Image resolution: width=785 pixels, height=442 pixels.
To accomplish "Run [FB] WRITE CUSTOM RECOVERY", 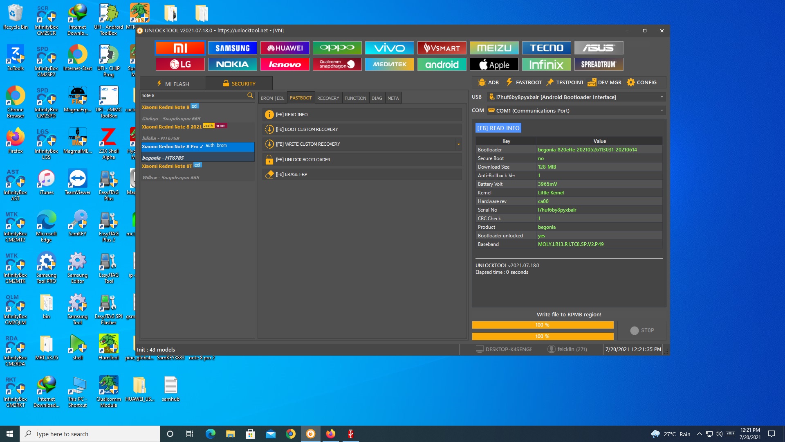I will click(x=359, y=144).
